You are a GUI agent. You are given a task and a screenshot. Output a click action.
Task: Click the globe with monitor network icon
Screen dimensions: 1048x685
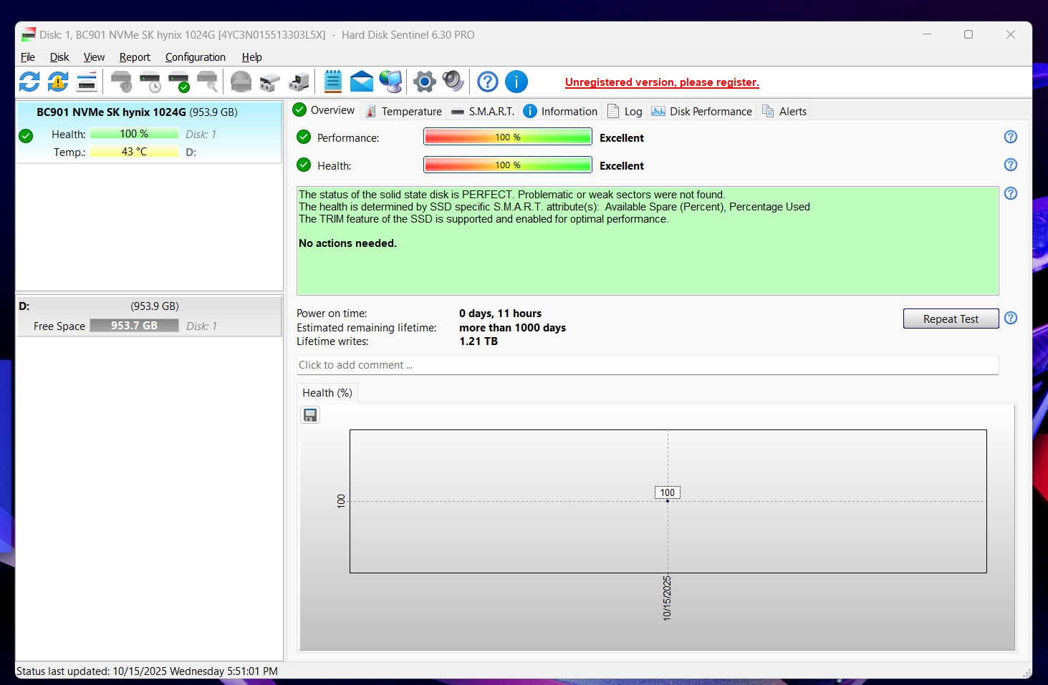[x=390, y=82]
